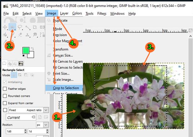This screenshot has height=137, width=193.
Task: Expand the Precision submenu
Action: pyautogui.click(x=64, y=35)
